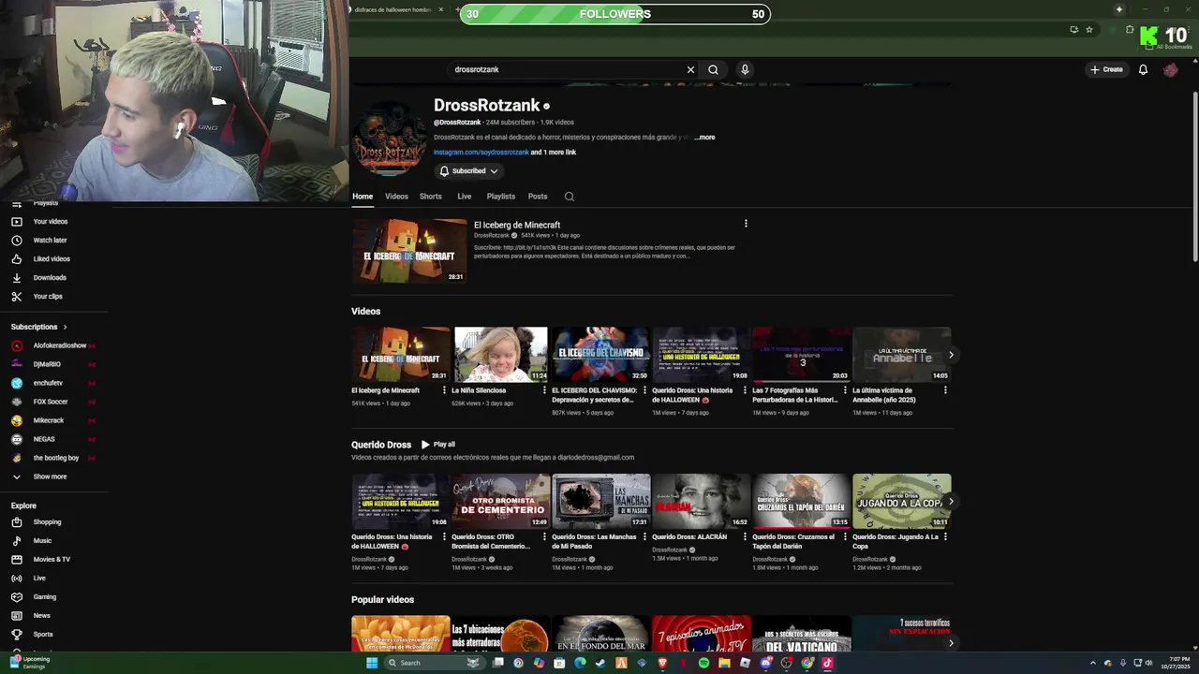Image resolution: width=1199 pixels, height=674 pixels.
Task: Show next videos in Querido Dross row
Action: tap(951, 502)
